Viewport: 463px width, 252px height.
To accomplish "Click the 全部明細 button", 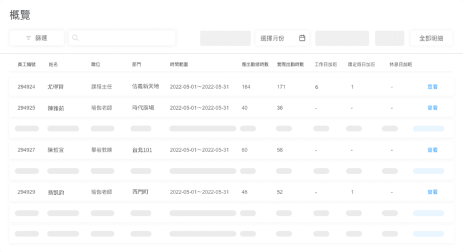I will click(x=431, y=38).
